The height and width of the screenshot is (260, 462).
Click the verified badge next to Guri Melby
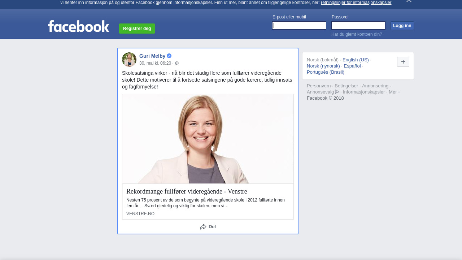click(169, 56)
